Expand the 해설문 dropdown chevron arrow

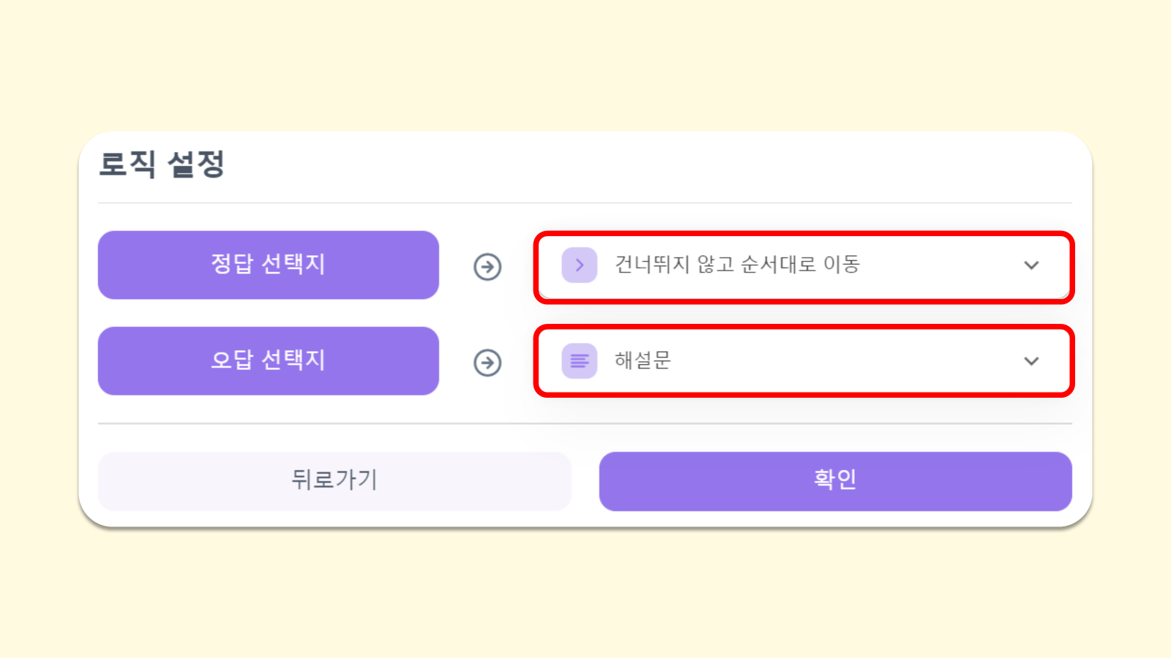[1031, 361]
